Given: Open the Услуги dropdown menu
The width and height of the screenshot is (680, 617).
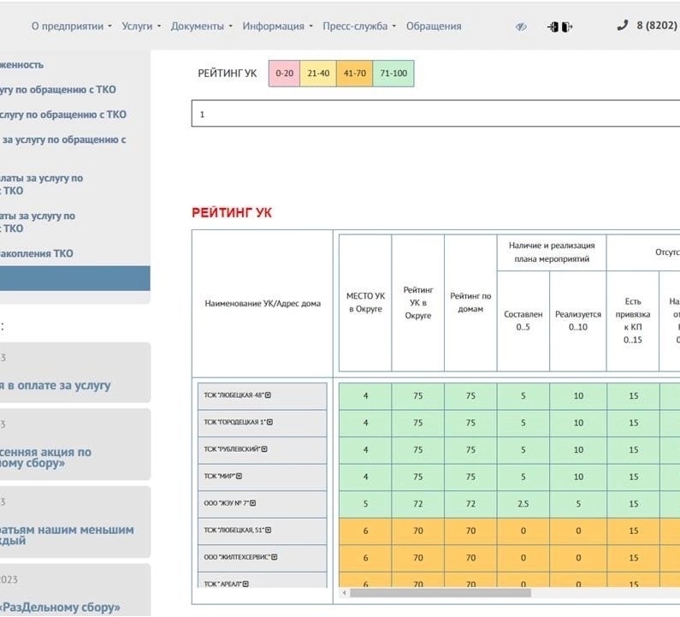Looking at the screenshot, I should click(141, 27).
